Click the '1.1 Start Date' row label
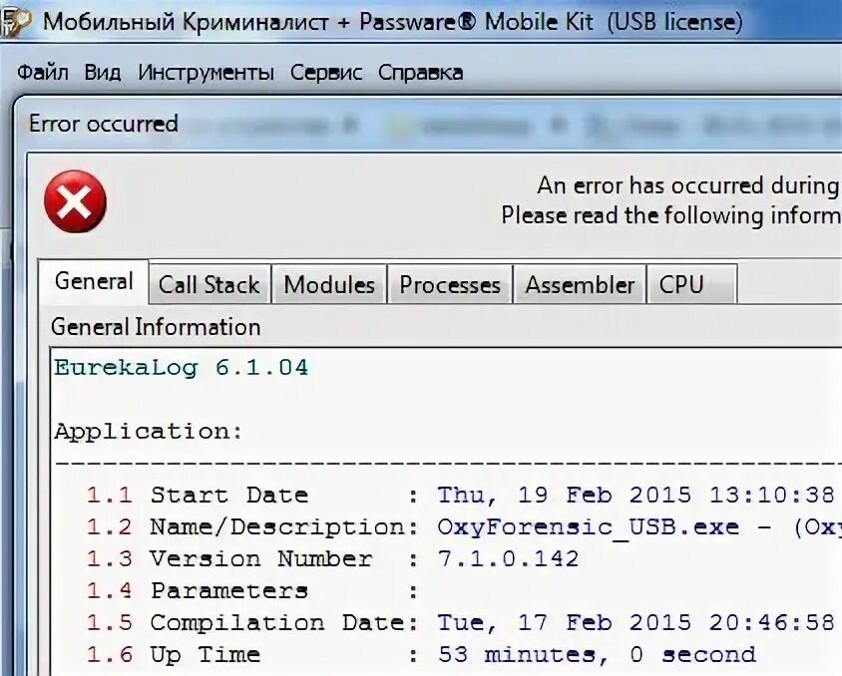 (x=198, y=495)
